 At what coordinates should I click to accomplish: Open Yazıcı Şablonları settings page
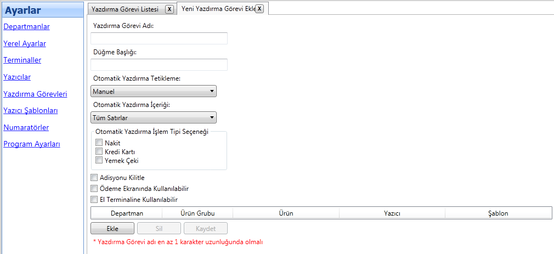[x=31, y=110]
